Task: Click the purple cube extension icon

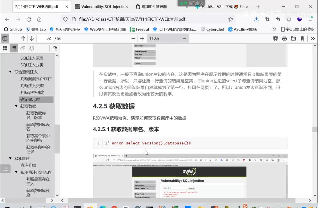Action: (x=299, y=19)
